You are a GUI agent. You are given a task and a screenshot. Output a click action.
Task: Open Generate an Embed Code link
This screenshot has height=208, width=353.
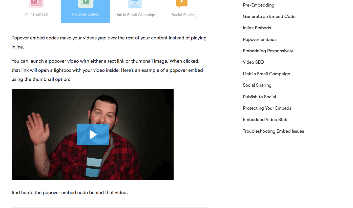[x=269, y=16]
